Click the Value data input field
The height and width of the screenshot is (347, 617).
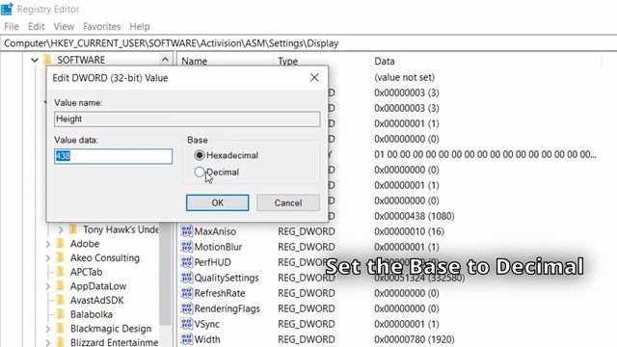(x=113, y=156)
